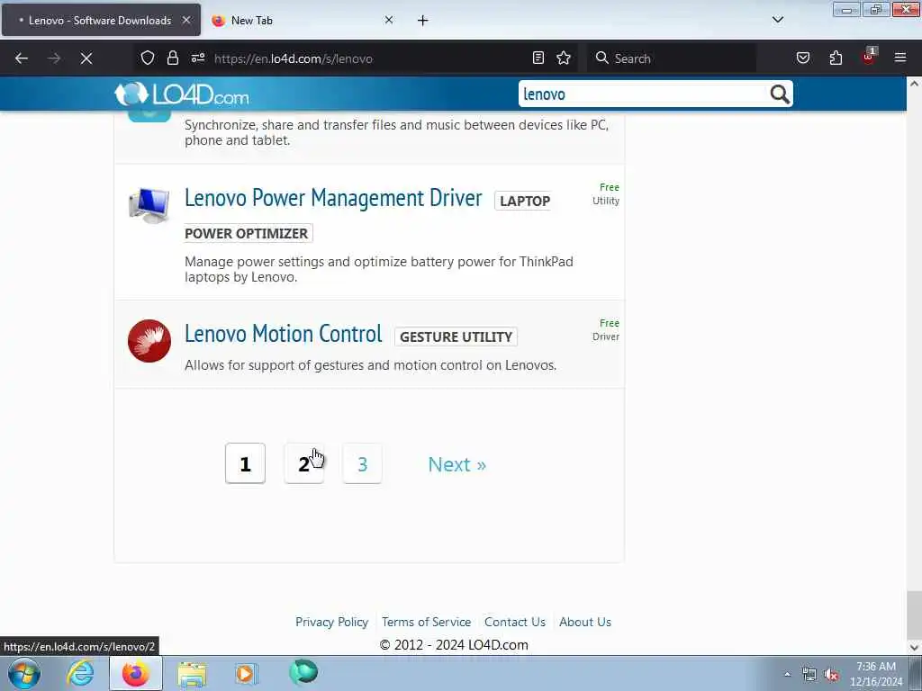Open Save to Pocket icon
The height and width of the screenshot is (691, 922).
tap(802, 58)
